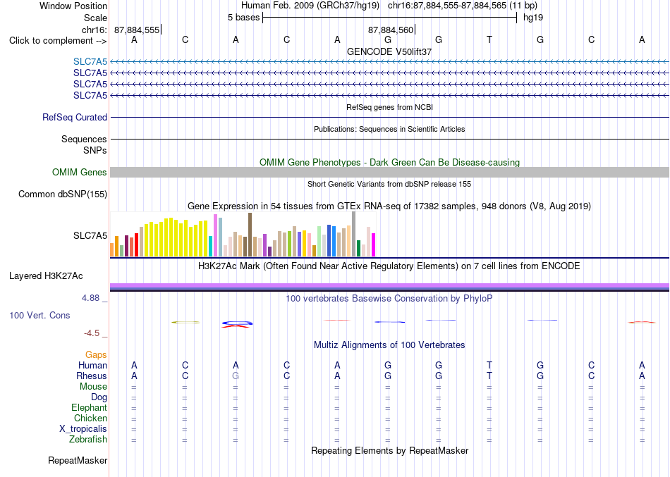Click the Human species label
This screenshot has height=477, width=670.
92,365
